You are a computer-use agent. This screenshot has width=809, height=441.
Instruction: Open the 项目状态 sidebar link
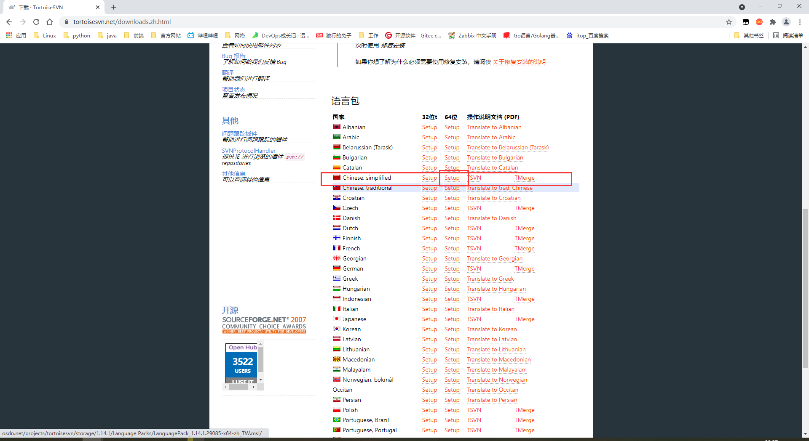point(233,90)
